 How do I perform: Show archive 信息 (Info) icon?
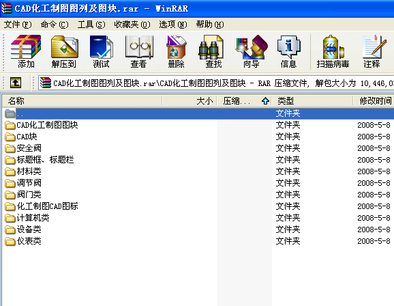coord(289,52)
